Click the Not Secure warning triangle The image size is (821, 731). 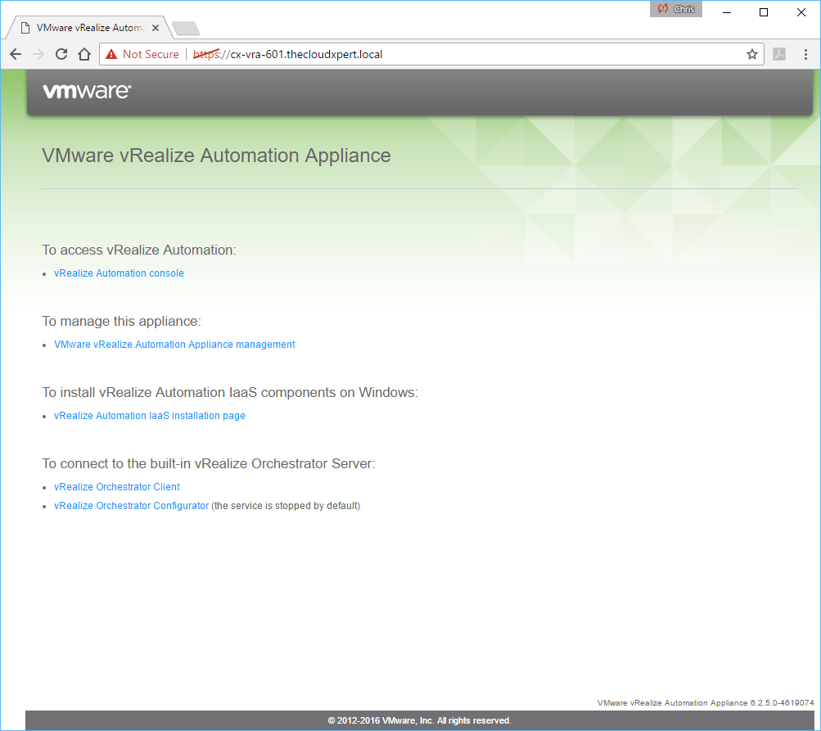(x=111, y=54)
